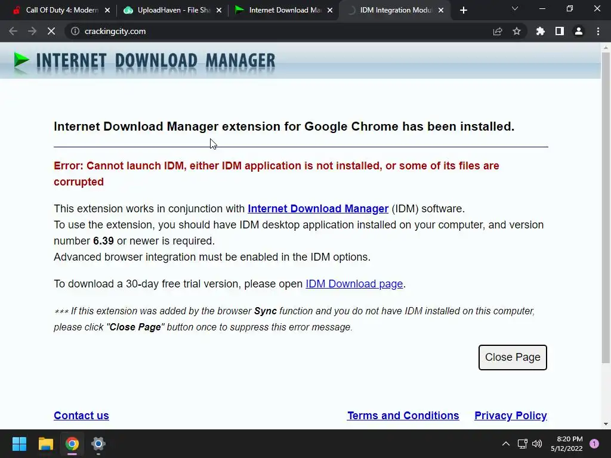The image size is (611, 458).
Task: Open File Explorer from the taskbar
Action: [45, 444]
